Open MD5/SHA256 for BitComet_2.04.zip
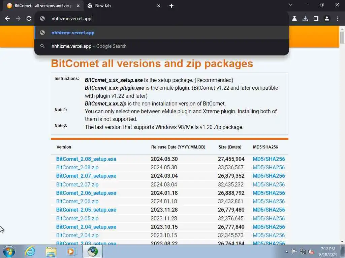The height and width of the screenshot is (258, 345). point(269,235)
